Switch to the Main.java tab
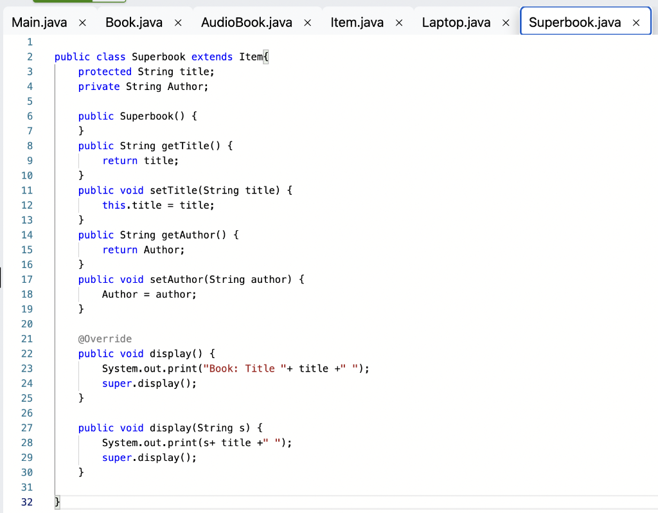The width and height of the screenshot is (658, 513). [x=40, y=21]
